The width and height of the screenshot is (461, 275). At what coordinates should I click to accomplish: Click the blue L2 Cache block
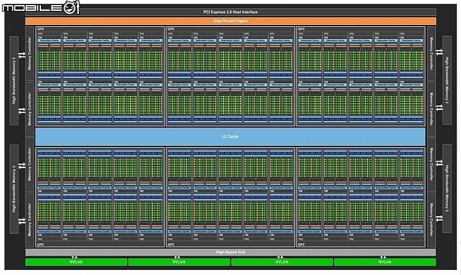point(230,137)
